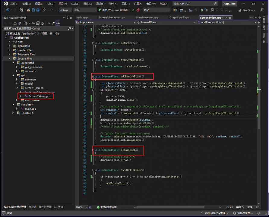Open the x86 platform dropdown

pyautogui.click(x=85, y=10)
